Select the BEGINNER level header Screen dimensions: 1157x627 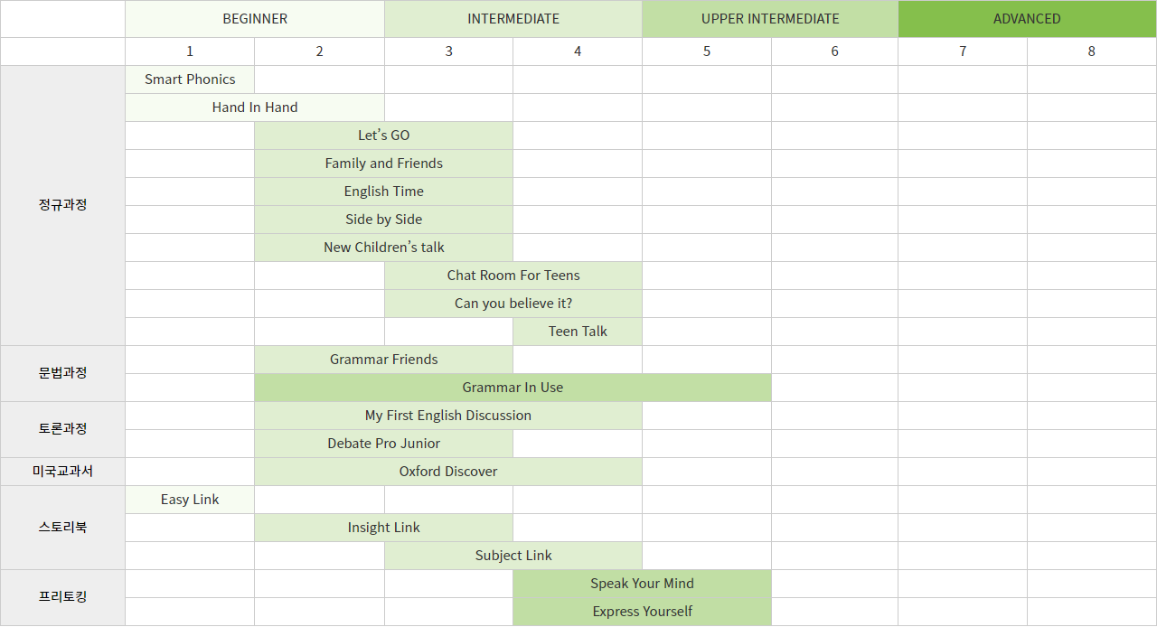[255, 19]
